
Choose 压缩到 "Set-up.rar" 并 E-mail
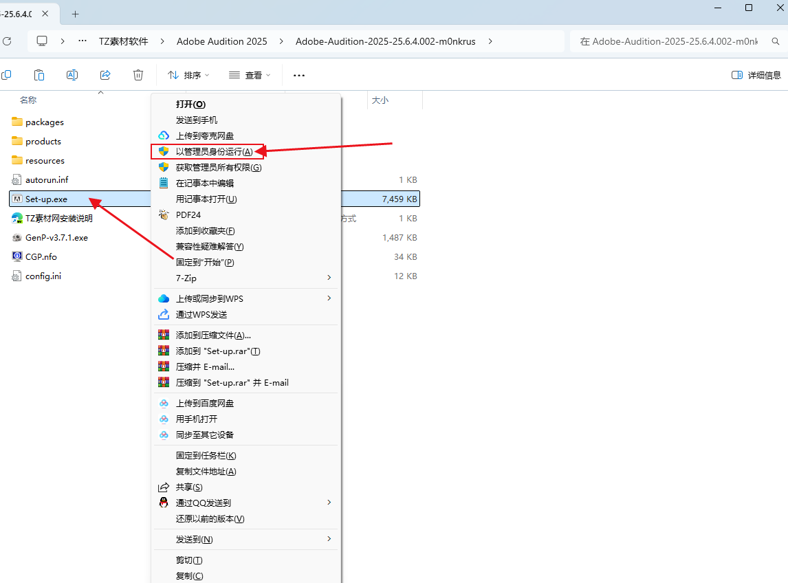(246, 382)
